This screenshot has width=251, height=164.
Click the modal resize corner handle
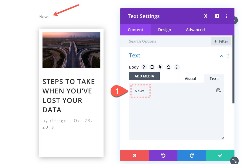pos(234,161)
